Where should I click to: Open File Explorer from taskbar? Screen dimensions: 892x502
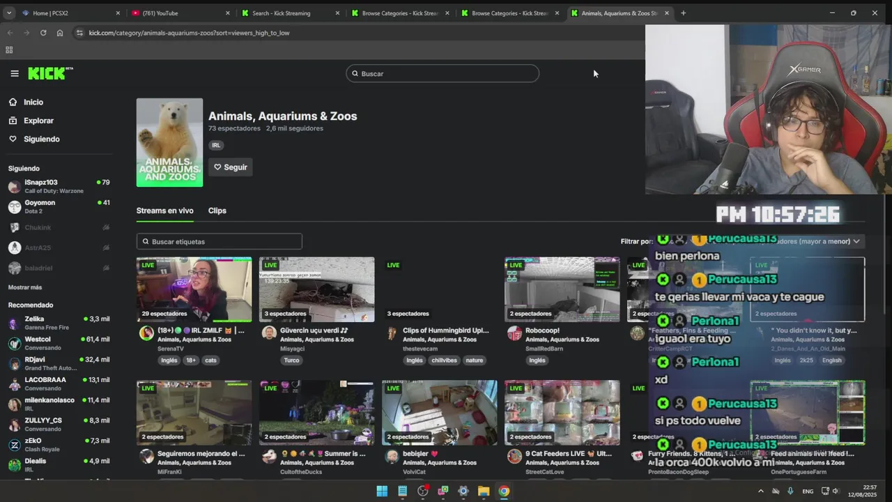tap(484, 491)
